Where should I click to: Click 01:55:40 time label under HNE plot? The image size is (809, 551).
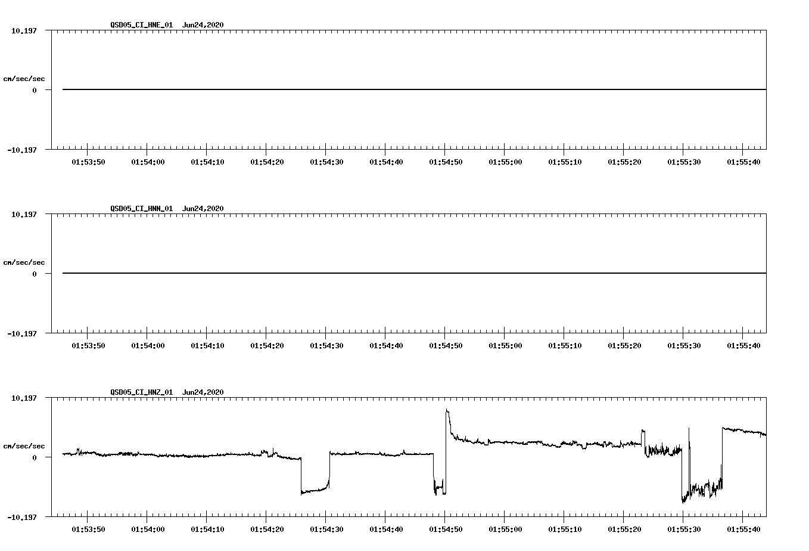[743, 162]
